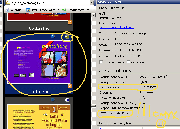This screenshot has height=129, width=180.
Task: Click the Свойства - Файл panel title bar
Action: coord(139,2)
